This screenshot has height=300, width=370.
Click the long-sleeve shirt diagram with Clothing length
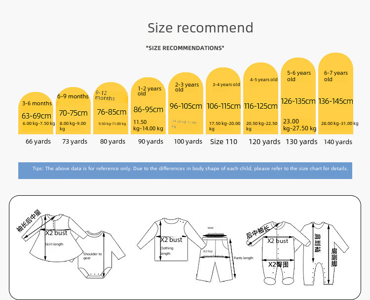[170, 241]
